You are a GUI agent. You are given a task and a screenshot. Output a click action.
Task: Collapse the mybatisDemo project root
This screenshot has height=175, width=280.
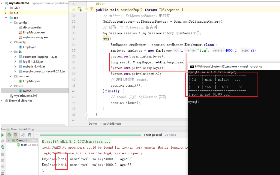(x=2, y=3)
